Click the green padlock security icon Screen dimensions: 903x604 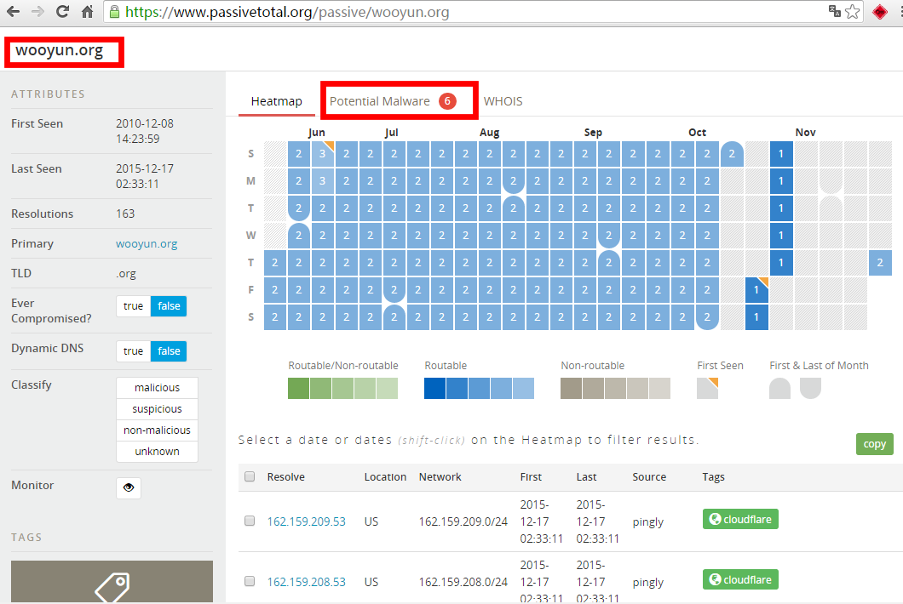pyautogui.click(x=115, y=12)
